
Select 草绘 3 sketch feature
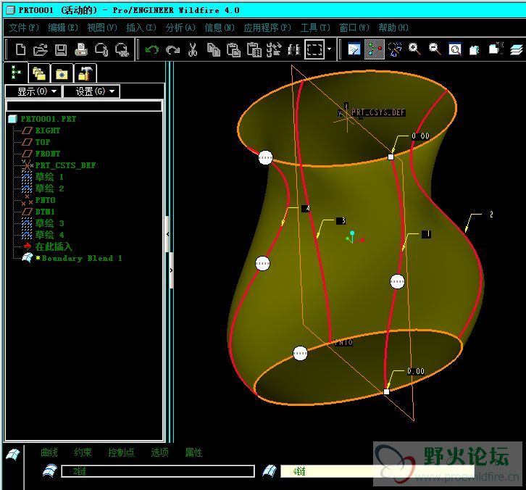tap(49, 223)
